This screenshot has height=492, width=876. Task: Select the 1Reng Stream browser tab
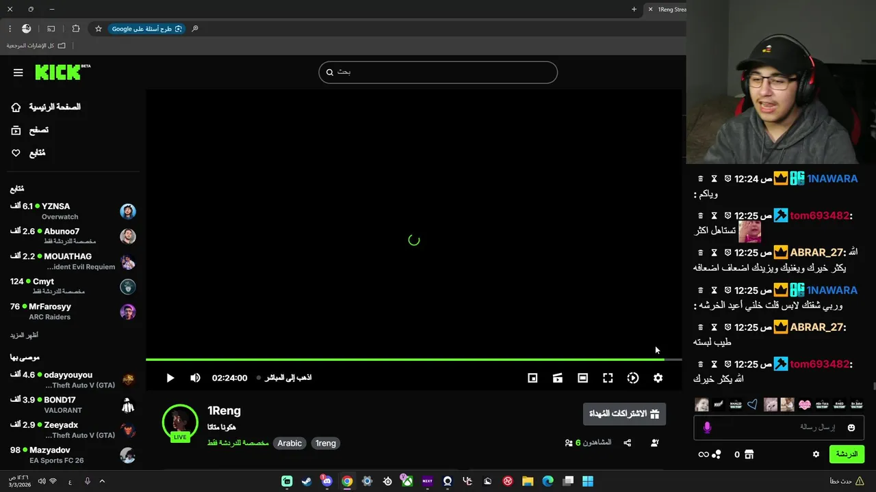[665, 9]
